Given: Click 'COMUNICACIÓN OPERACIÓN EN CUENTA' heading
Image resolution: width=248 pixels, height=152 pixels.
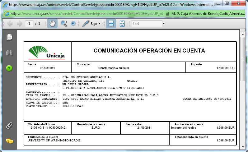Looking at the screenshot, I should (149, 51).
